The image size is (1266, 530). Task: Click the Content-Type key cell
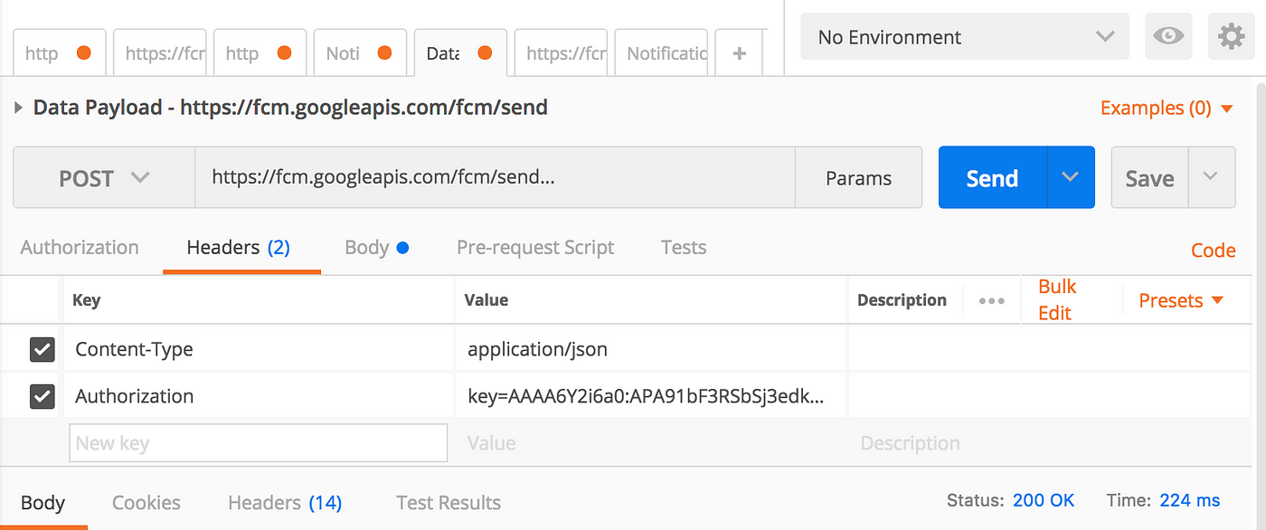coord(259,349)
